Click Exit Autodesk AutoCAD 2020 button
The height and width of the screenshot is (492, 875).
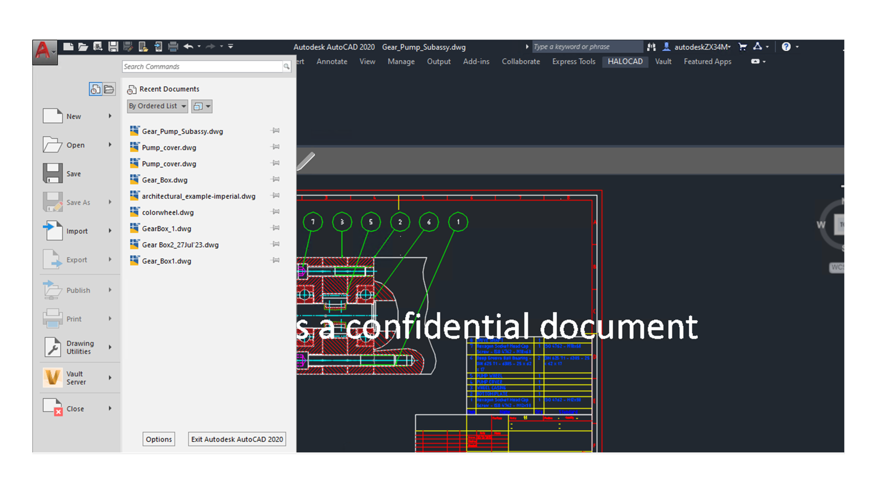point(237,440)
